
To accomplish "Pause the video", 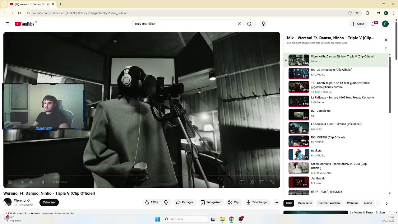I will click(x=10, y=182).
